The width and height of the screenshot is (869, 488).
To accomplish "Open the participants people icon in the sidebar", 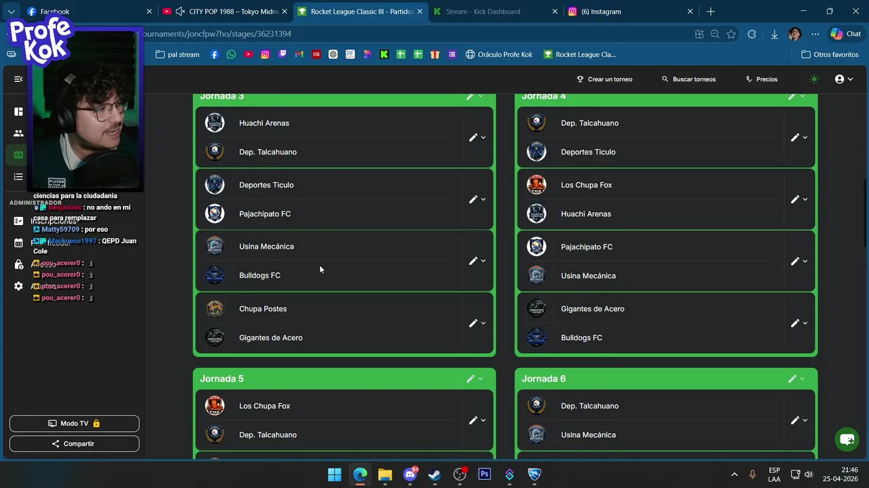I will coord(18,134).
